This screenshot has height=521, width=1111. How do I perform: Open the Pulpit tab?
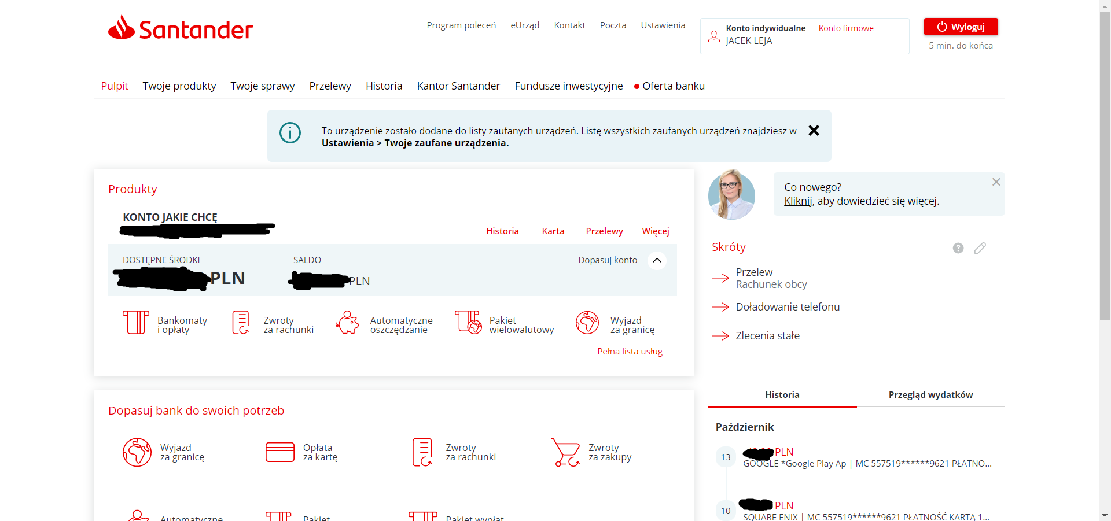click(115, 86)
